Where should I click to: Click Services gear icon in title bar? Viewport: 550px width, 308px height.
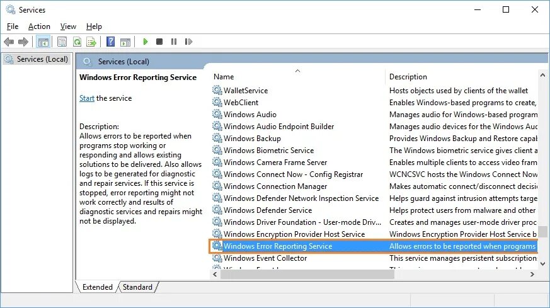click(11, 9)
